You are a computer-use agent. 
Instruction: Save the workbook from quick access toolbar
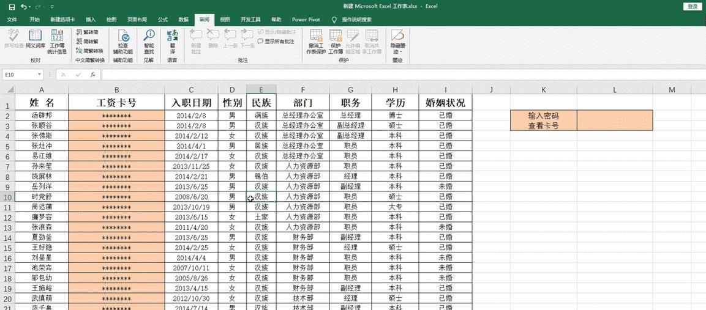[x=12, y=7]
